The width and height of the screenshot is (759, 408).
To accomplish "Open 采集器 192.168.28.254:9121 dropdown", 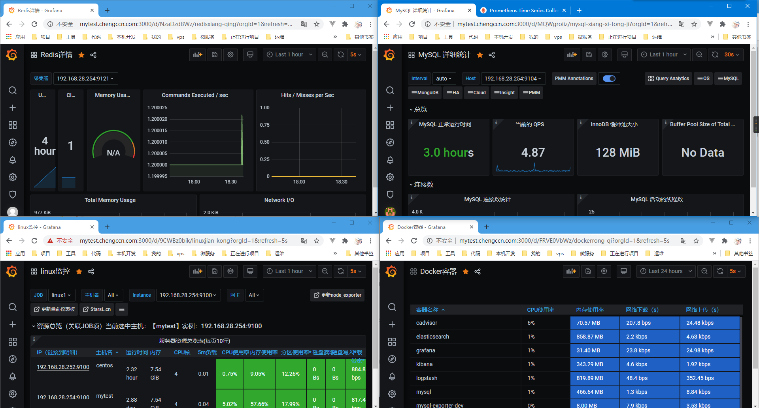I will pyautogui.click(x=85, y=79).
